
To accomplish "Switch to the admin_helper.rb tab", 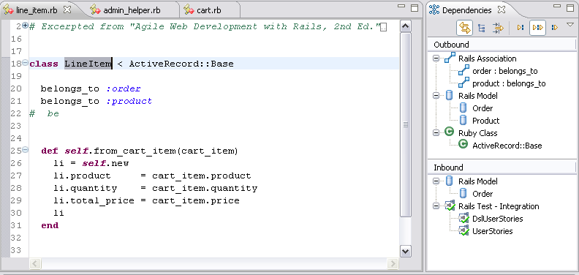I will pyautogui.click(x=132, y=10).
